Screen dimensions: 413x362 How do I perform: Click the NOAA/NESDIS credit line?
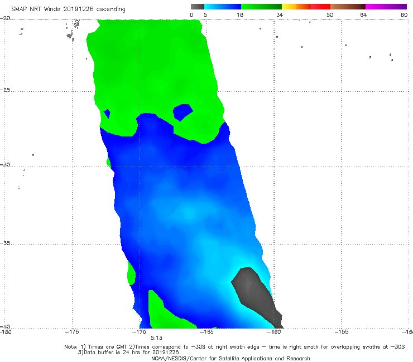230,359
